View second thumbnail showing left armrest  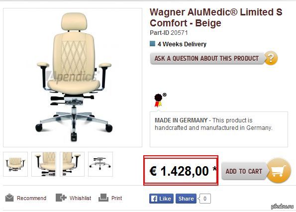[x=44, y=164]
